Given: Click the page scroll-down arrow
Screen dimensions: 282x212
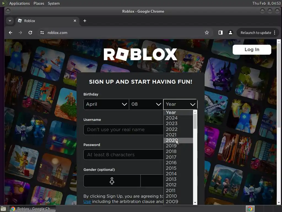Looking at the screenshot, I should (279, 203).
